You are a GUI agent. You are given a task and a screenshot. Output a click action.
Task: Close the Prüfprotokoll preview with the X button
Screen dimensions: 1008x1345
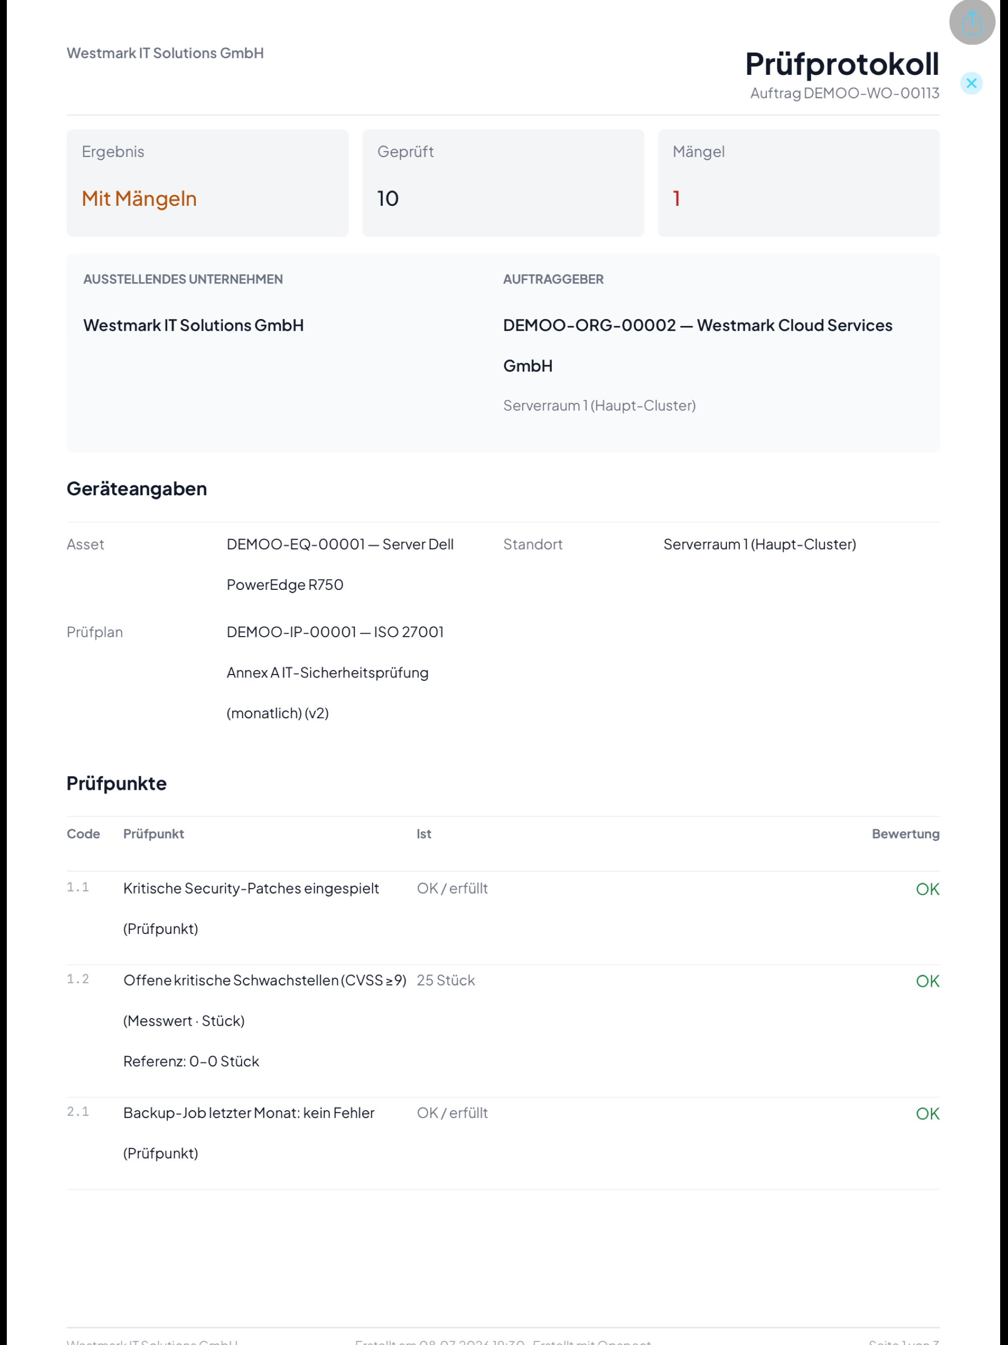pyautogui.click(x=971, y=83)
